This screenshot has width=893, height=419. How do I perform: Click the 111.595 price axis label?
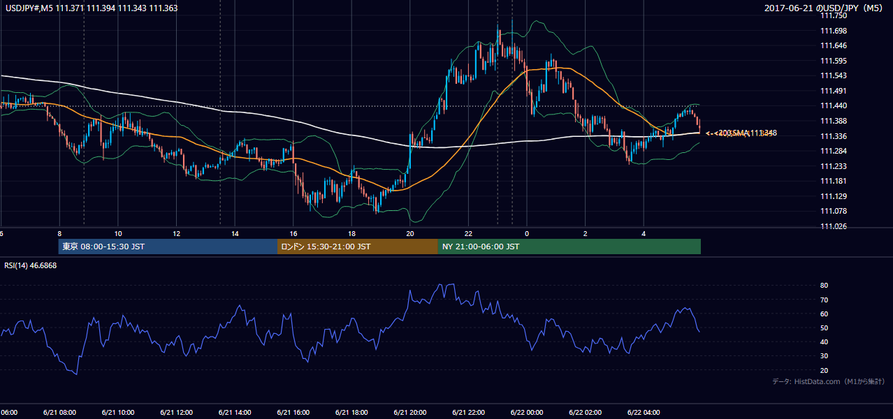pos(833,61)
